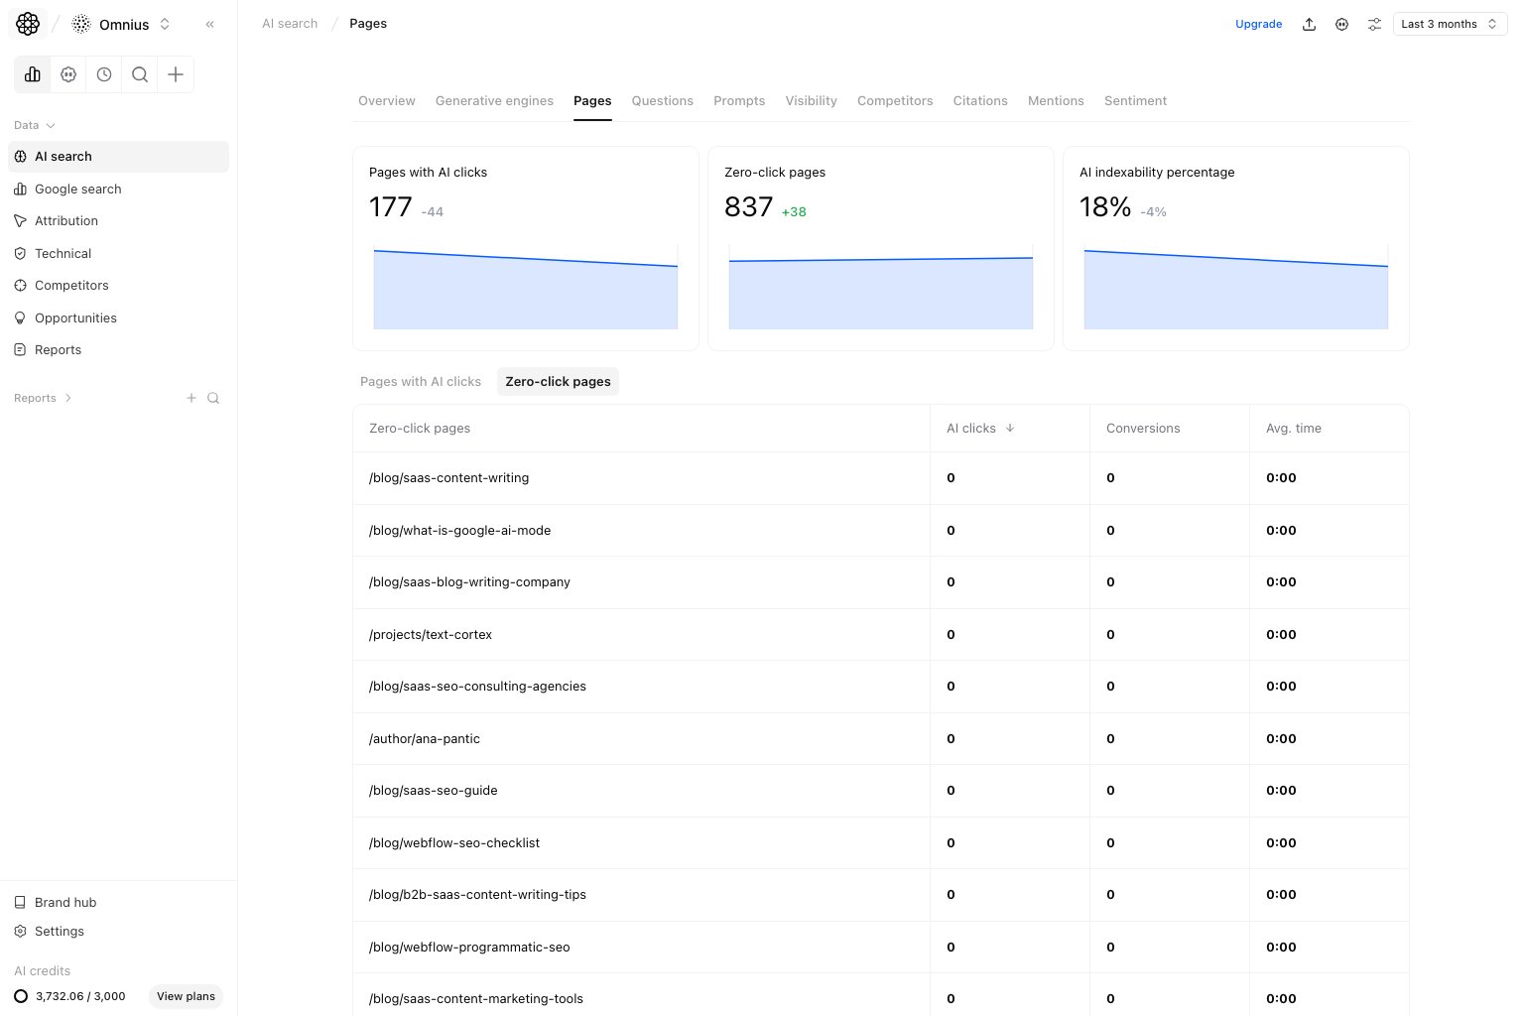Screen dimensions: 1524x1016
Task: Open /author/ana-pantic row
Action: (881, 738)
